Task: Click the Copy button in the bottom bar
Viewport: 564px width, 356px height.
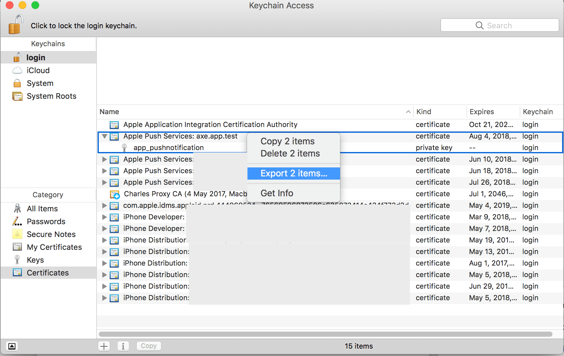Action: point(149,346)
